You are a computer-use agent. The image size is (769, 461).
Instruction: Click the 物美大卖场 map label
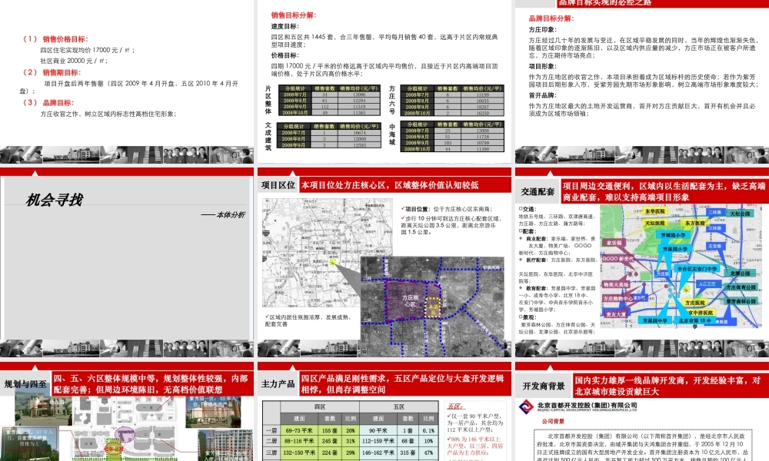pos(616,284)
